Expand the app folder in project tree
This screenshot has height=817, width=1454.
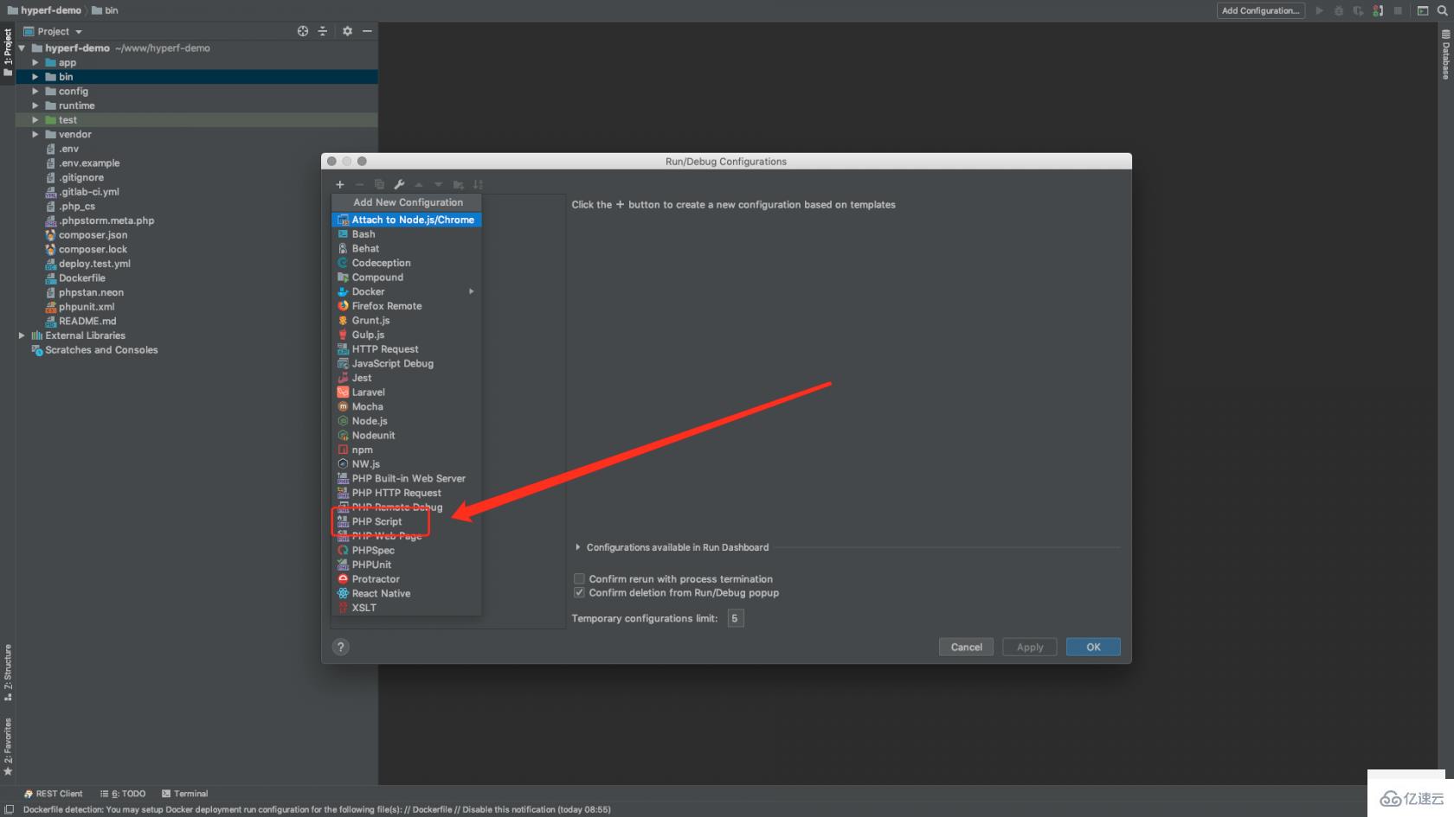tap(35, 62)
